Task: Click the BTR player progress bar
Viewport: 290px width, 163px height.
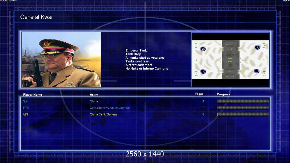Action: coord(243,108)
